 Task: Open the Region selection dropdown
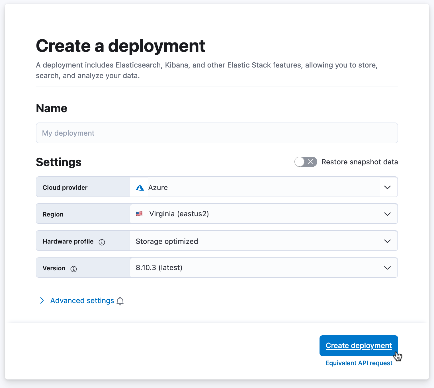(x=387, y=214)
